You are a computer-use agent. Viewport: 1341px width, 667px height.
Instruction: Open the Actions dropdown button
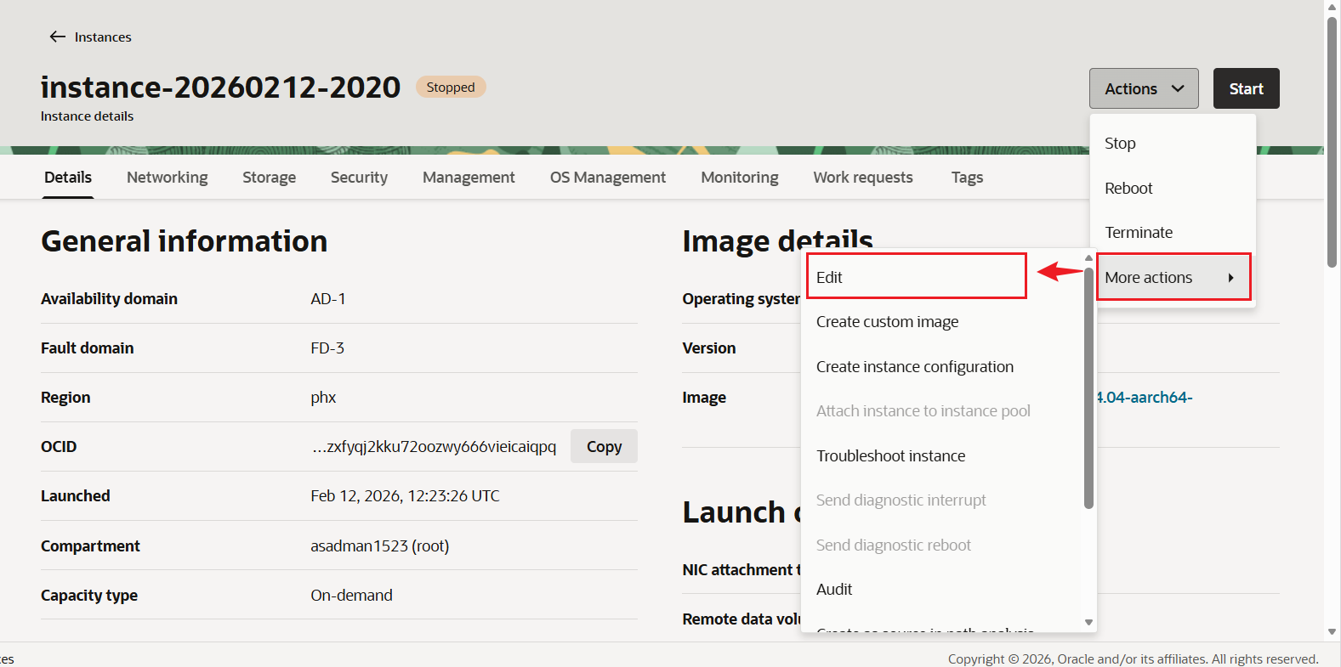pos(1144,88)
